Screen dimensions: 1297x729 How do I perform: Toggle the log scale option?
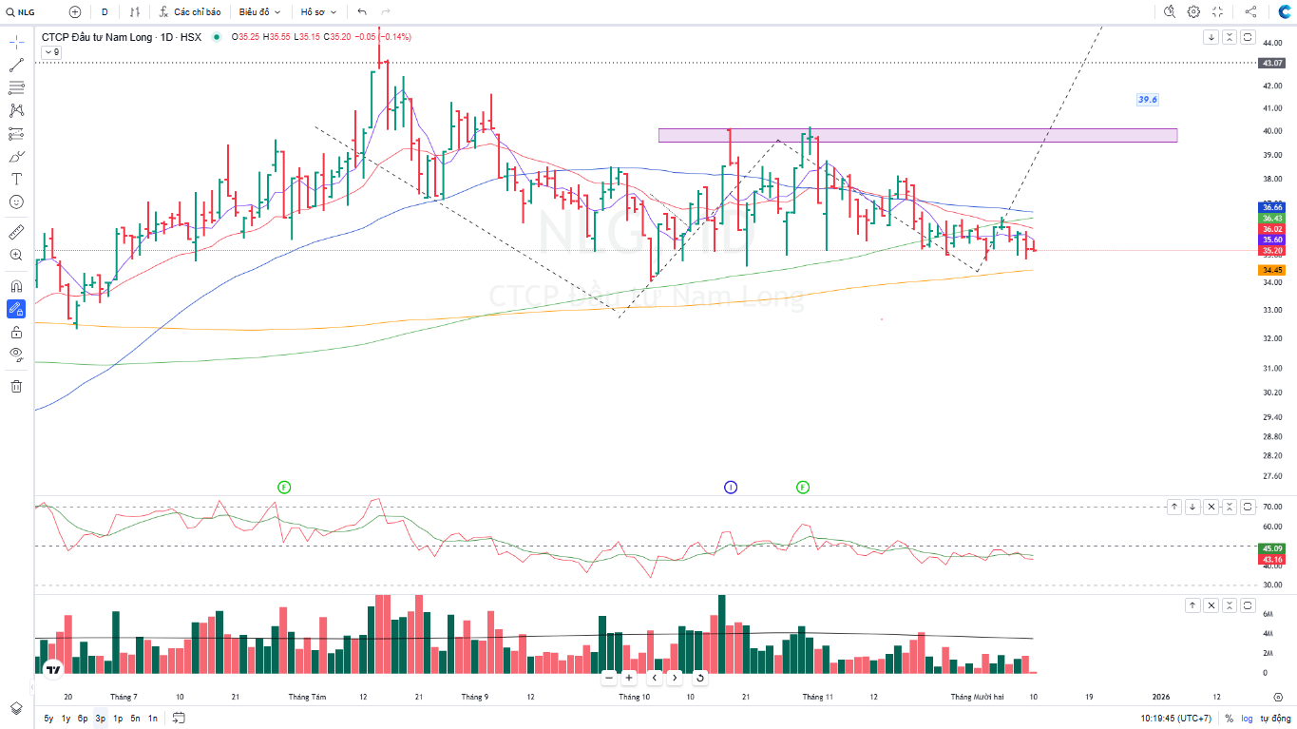pos(1247,719)
